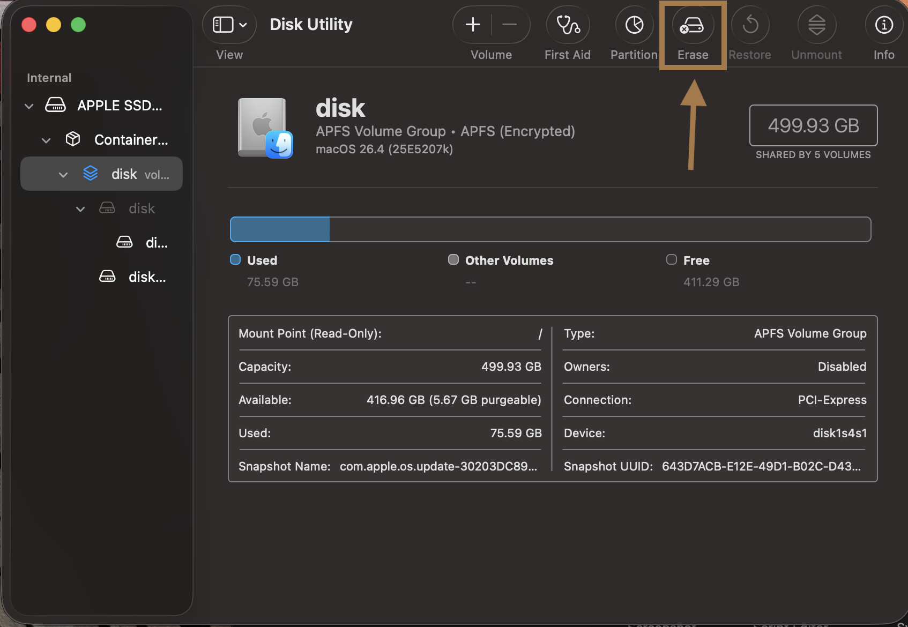Click the remove Volume minus icon
908x627 pixels.
(509, 24)
